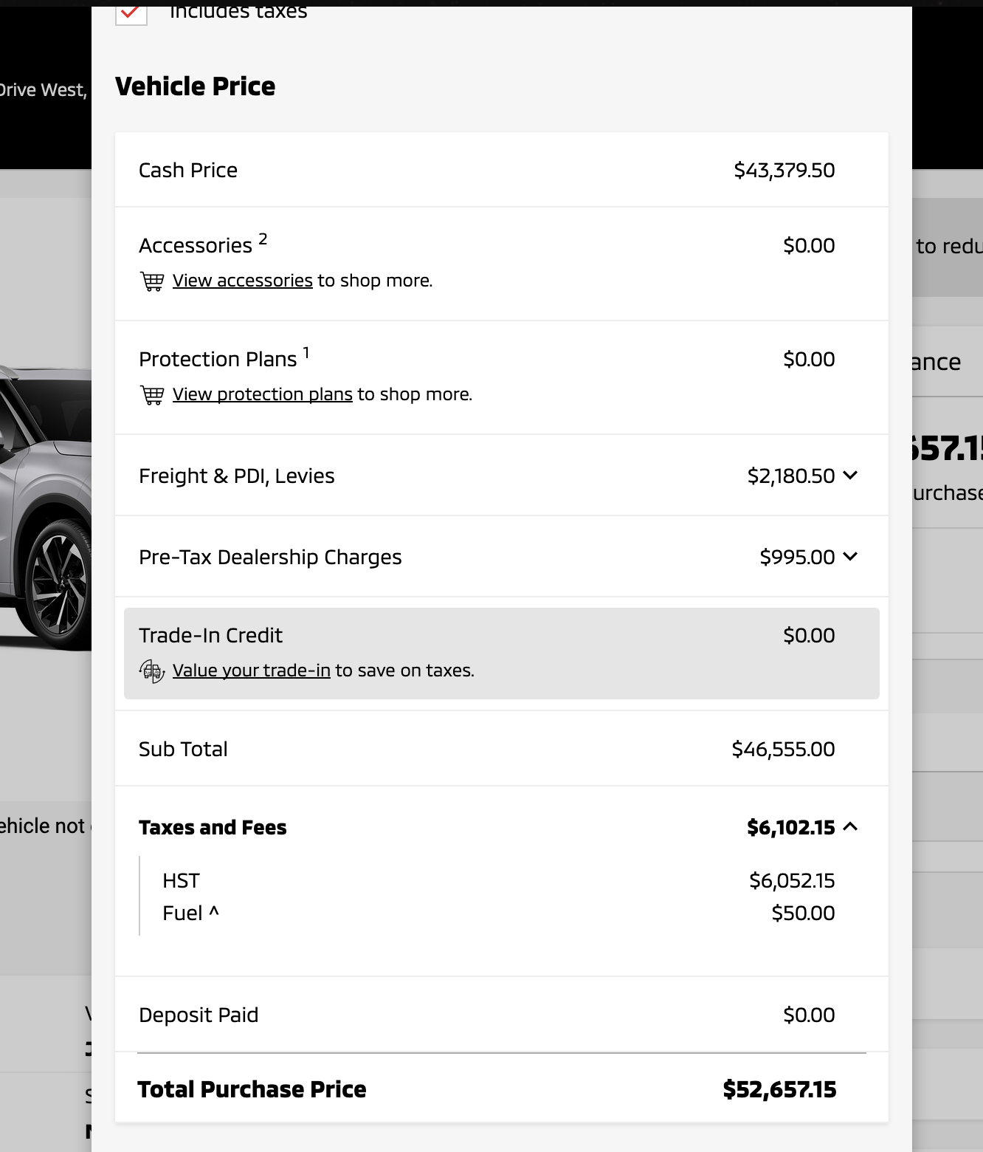Screen dimensions: 983x1152
Task: Click the Total Purchase Price row
Action: pos(502,1089)
